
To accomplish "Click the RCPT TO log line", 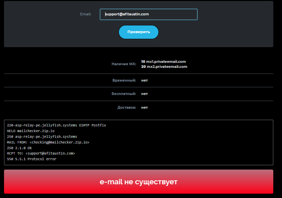I will (x=41, y=154).
